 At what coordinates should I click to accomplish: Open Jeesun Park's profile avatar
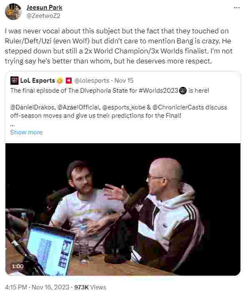coord(13,11)
